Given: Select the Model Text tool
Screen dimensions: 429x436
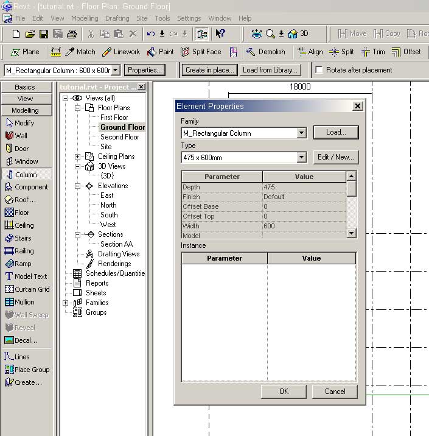Looking at the screenshot, I should click(x=26, y=276).
